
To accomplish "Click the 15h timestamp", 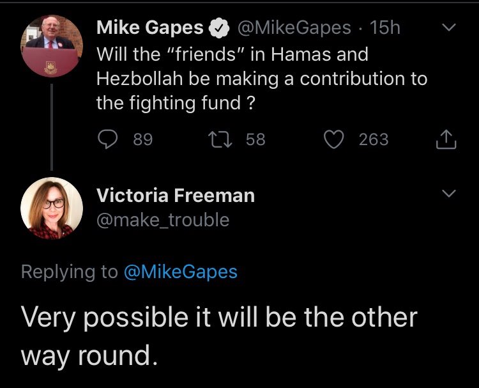I will (x=385, y=28).
